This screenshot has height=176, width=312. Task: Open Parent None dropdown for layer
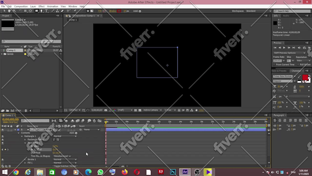click(x=91, y=130)
